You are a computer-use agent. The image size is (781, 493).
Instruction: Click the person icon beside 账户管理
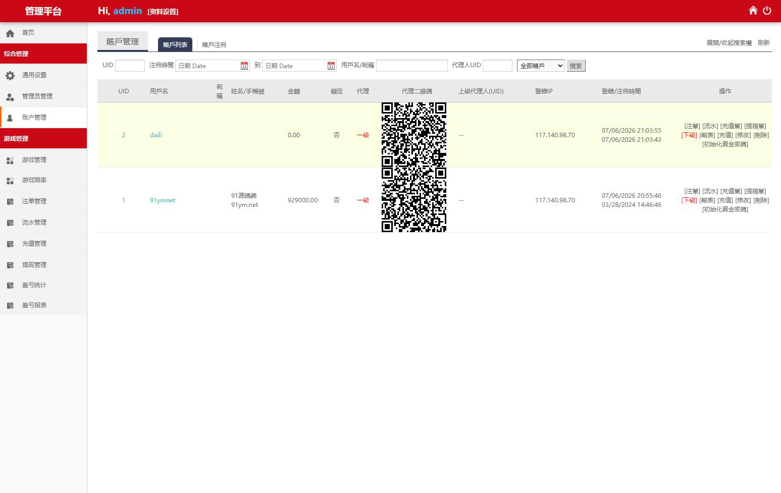(10, 118)
